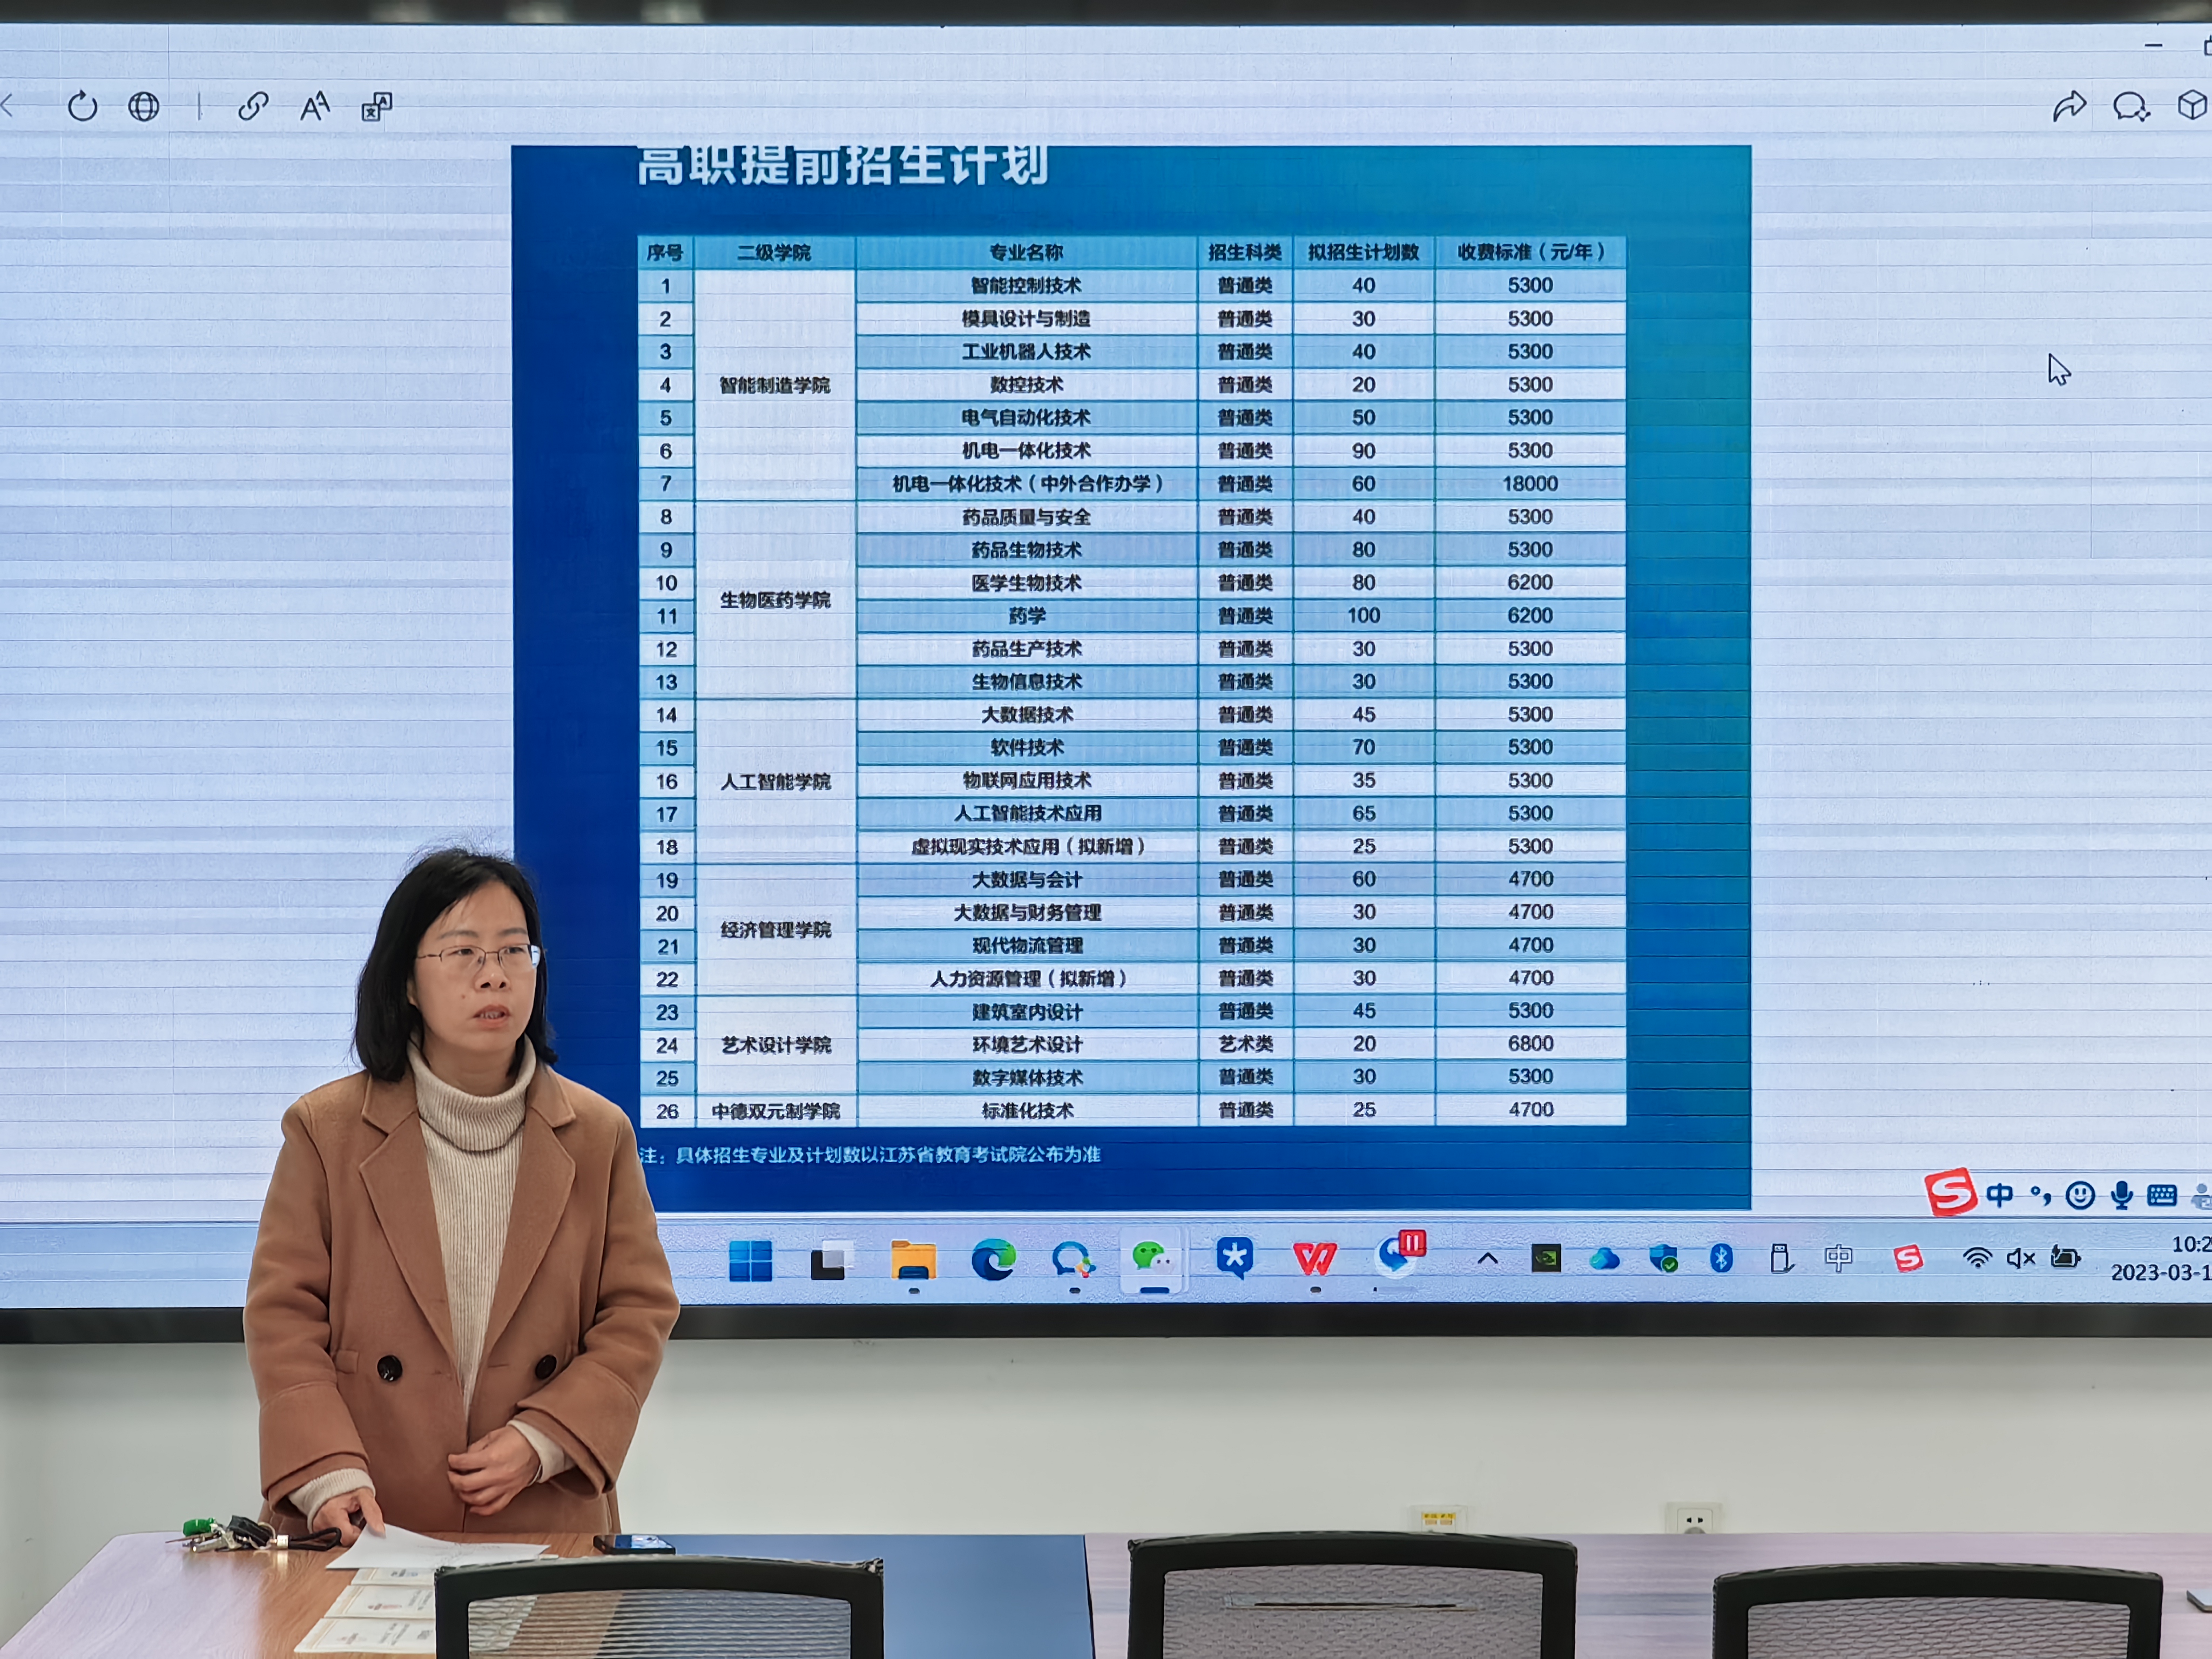Toggle punctuation mode on Sogou bar
The height and width of the screenshot is (1659, 2212).
click(x=2040, y=1195)
